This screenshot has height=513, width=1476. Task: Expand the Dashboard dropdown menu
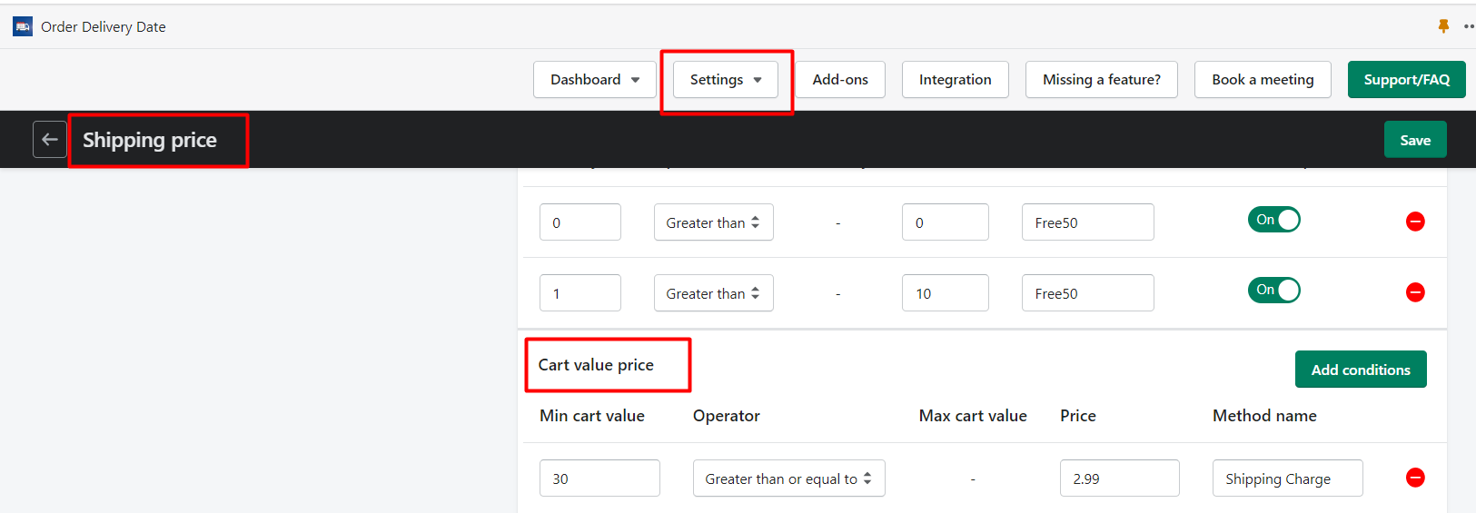[595, 80]
